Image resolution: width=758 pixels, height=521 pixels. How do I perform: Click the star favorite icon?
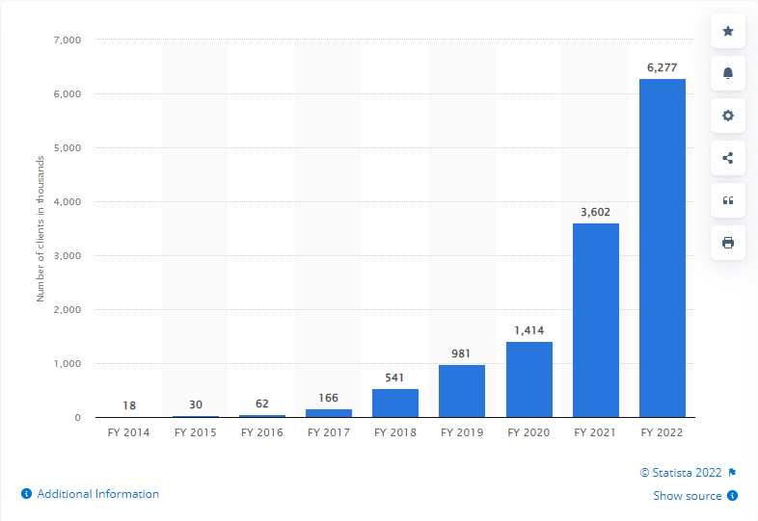pos(727,32)
